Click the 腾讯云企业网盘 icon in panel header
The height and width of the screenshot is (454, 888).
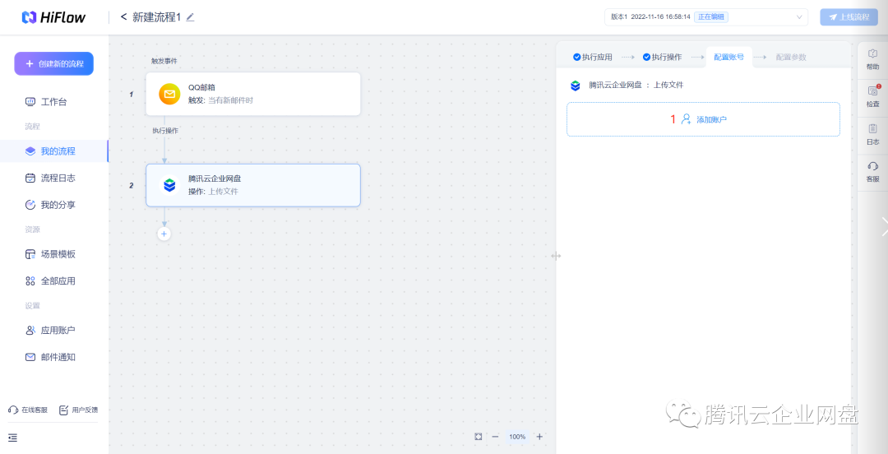576,86
